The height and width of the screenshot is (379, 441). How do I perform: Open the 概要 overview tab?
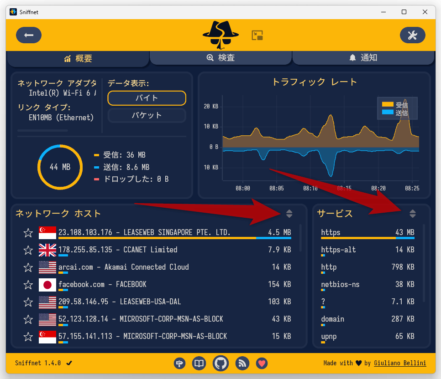tap(78, 58)
